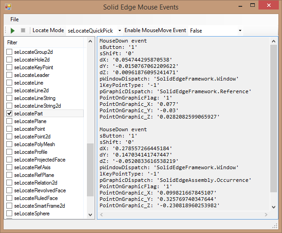Expand the Enable MouseMove Event dropdown
Viewport: 282px width, 233px height.
(240, 31)
